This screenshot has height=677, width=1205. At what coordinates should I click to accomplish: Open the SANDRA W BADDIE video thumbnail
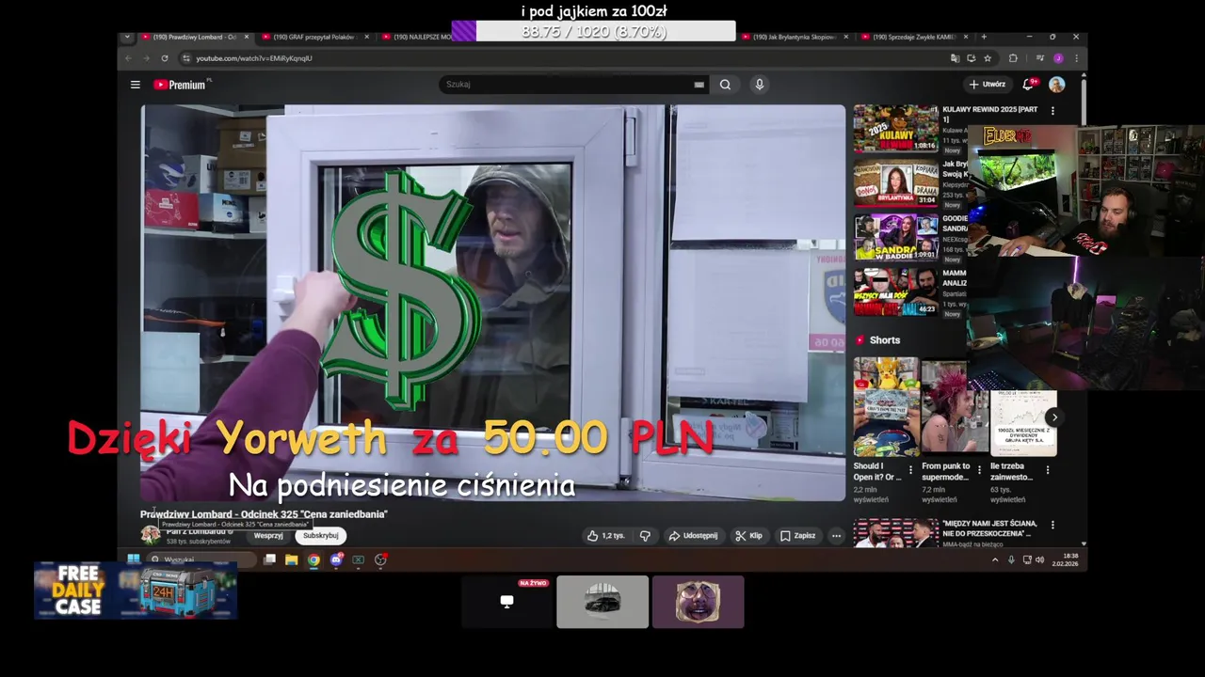pyautogui.click(x=895, y=237)
